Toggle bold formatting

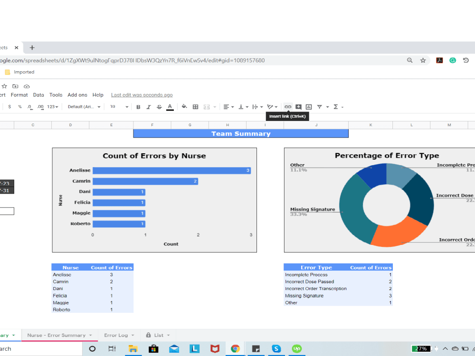pyautogui.click(x=138, y=107)
